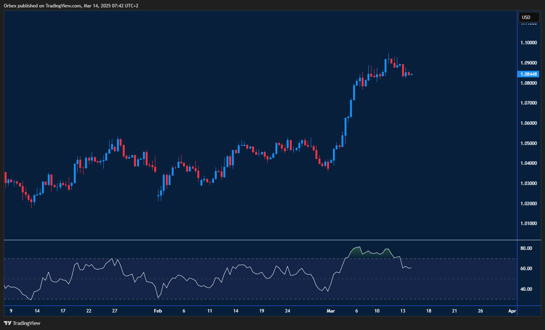The image size is (545, 330).
Task: Click the 13 date label near chart end
Action: click(x=403, y=311)
